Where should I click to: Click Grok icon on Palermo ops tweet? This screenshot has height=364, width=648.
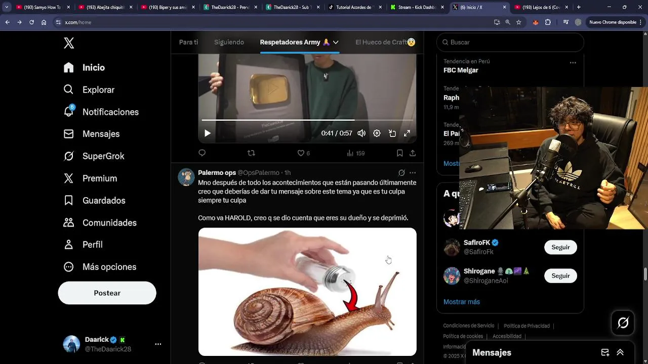point(401,173)
